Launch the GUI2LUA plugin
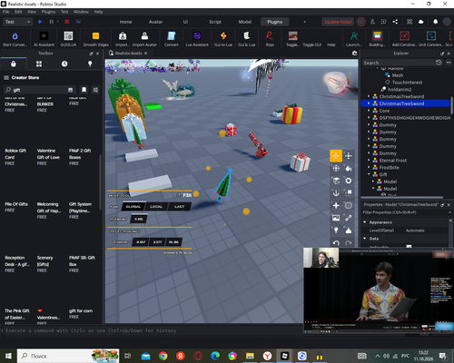454x363 pixels. pyautogui.click(x=68, y=39)
